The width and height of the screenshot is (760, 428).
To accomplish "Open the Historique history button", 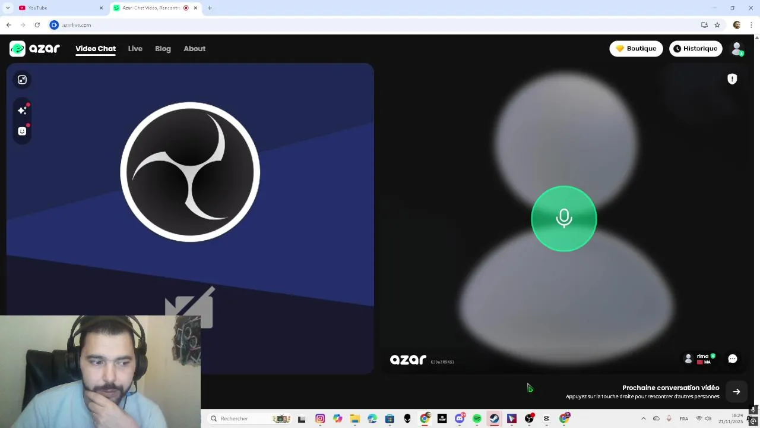I will tap(695, 49).
